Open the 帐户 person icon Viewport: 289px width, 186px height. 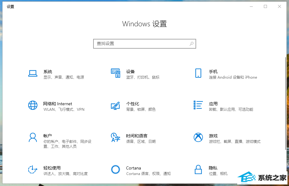[33, 137]
